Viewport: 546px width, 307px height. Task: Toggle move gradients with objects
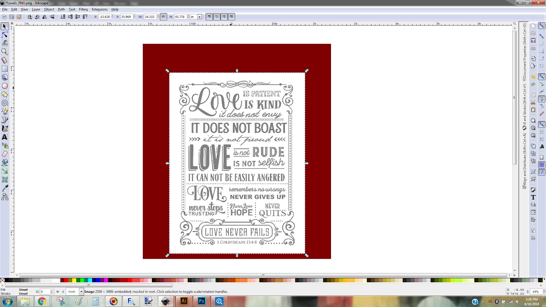(224, 17)
